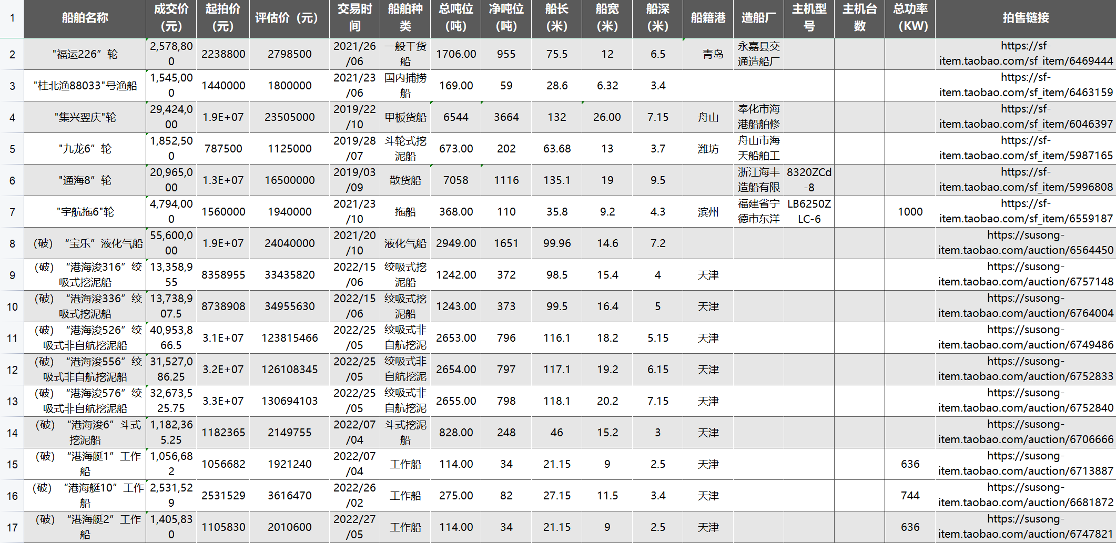This screenshot has height=543, width=1116.
Task: Click the "宇航拖6"轮 name cell
Action: (x=85, y=211)
